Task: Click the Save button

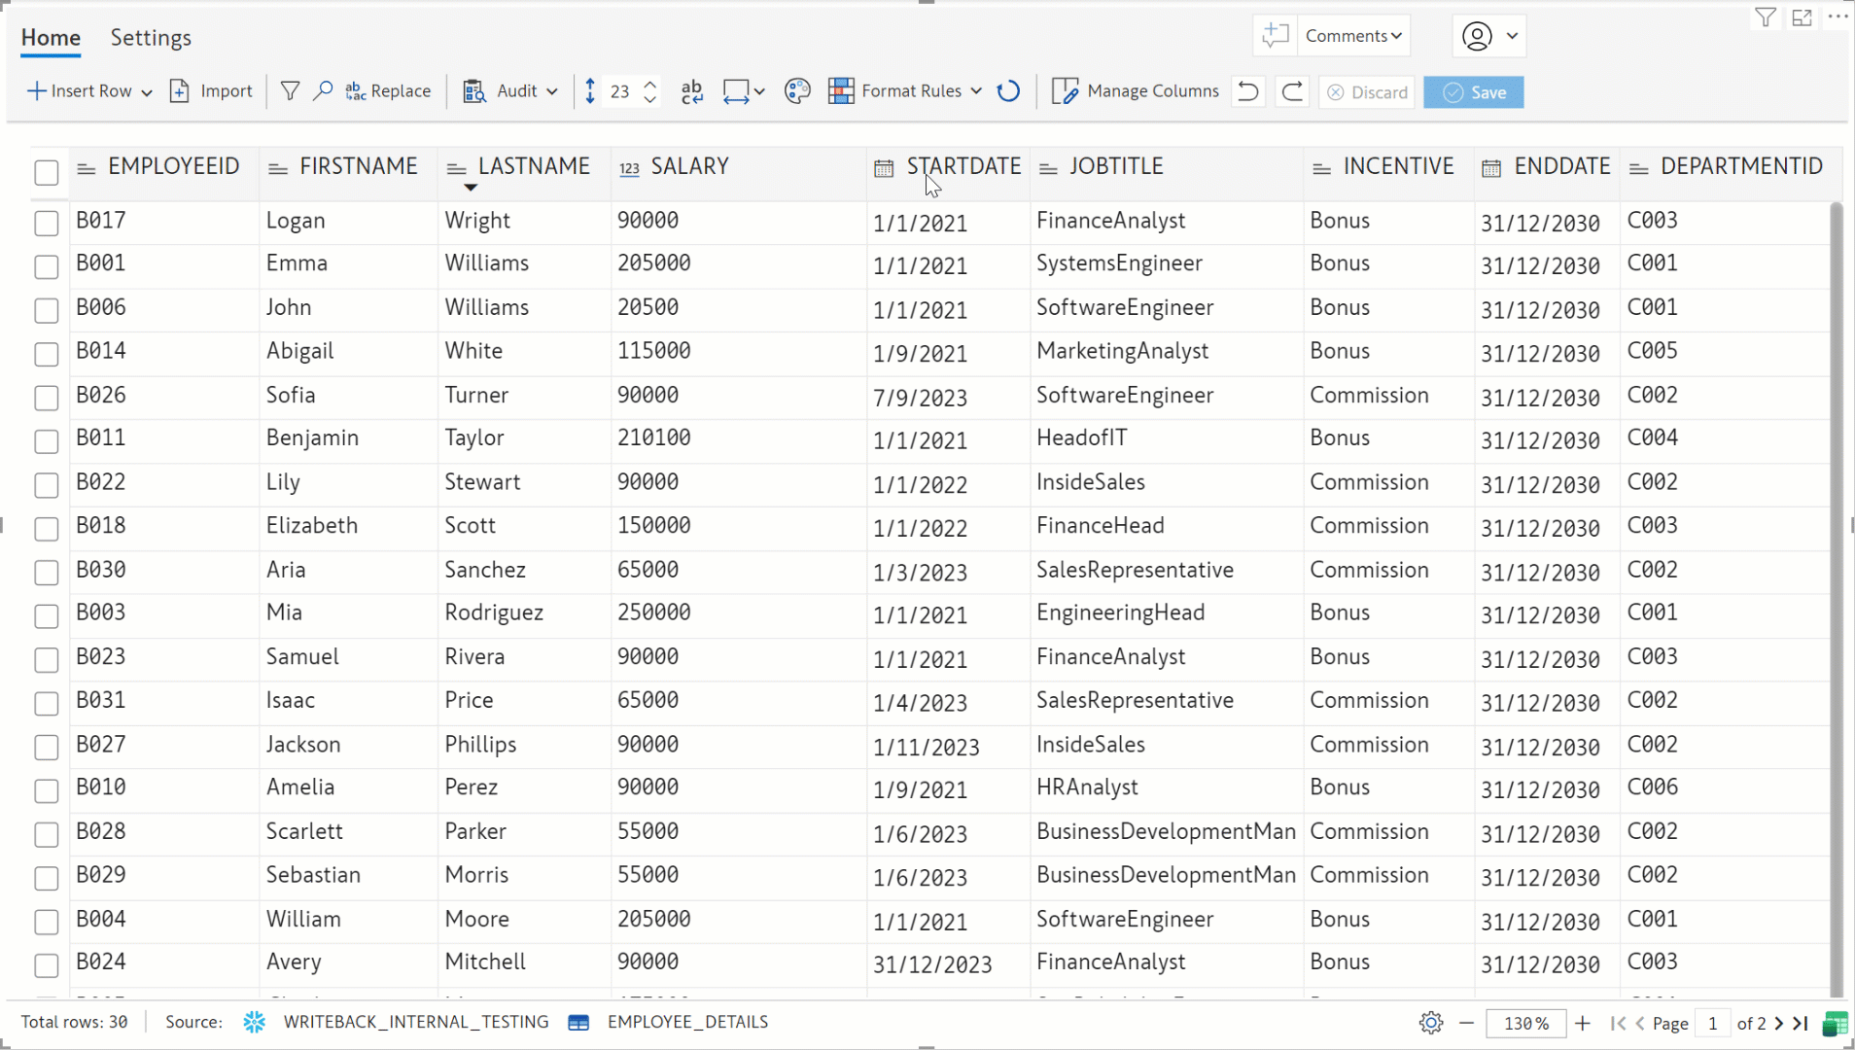Action: pyautogui.click(x=1473, y=92)
